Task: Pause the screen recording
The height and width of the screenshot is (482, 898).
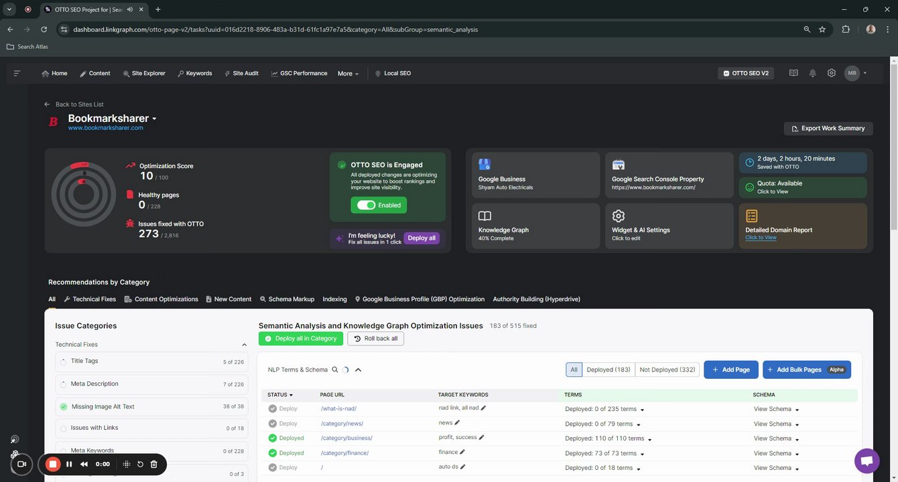Action: pos(69,464)
